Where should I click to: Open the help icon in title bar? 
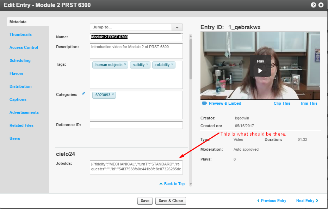coord(313,5)
